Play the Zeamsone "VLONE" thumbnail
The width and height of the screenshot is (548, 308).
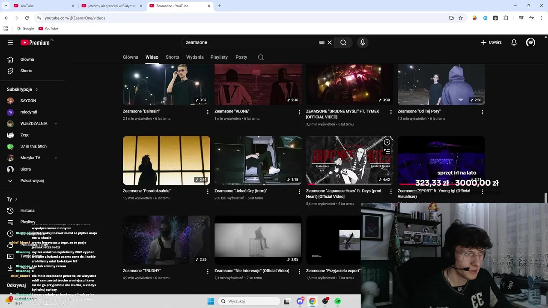pyautogui.click(x=258, y=85)
